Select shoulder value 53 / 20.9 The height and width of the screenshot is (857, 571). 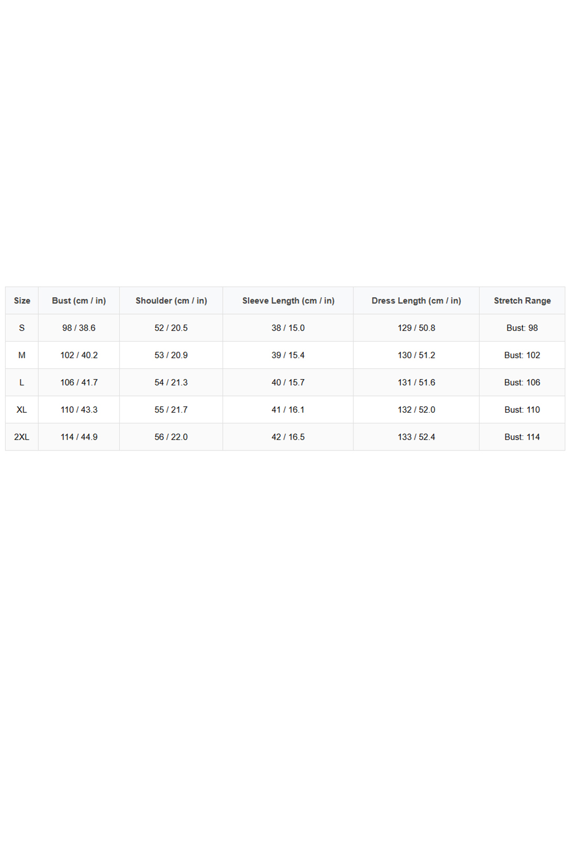(x=171, y=356)
